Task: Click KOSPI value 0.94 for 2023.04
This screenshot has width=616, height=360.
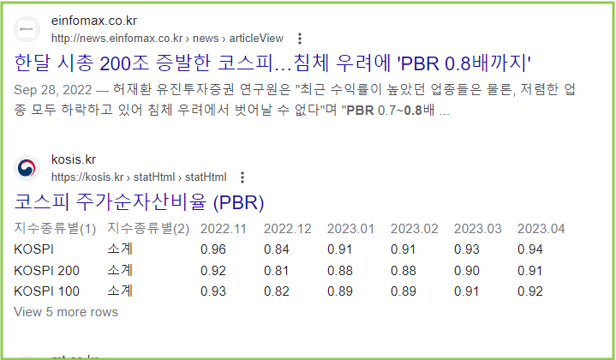Action: 530,249
